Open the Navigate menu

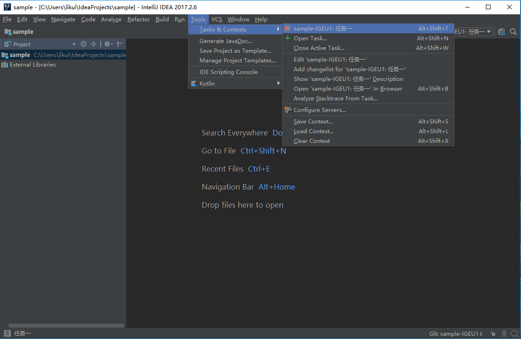[63, 19]
